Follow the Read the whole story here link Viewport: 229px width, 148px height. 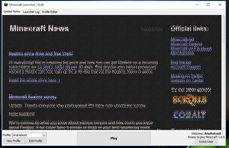(34, 80)
